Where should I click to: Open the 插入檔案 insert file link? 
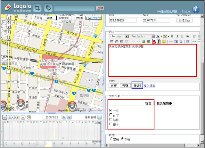(150, 86)
